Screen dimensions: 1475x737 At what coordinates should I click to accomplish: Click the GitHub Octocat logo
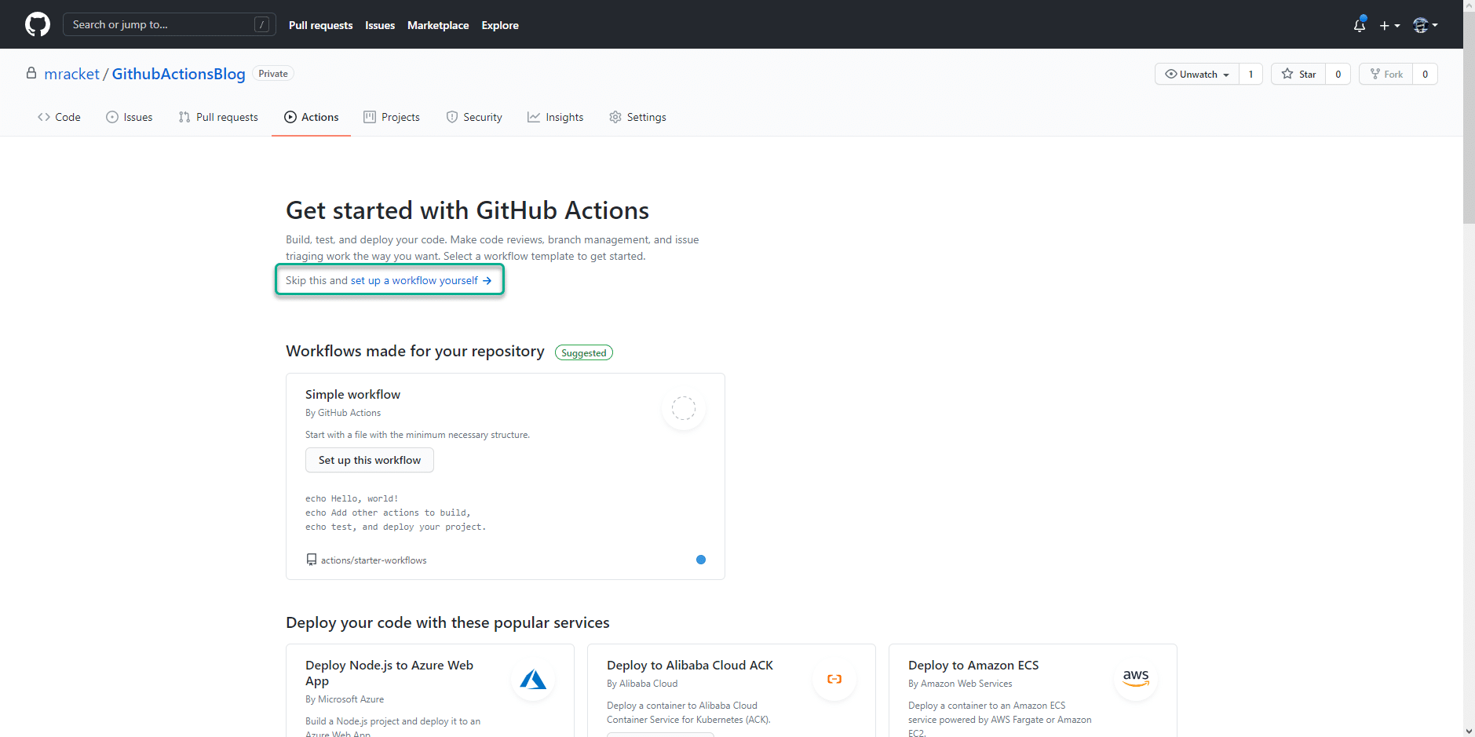point(37,24)
